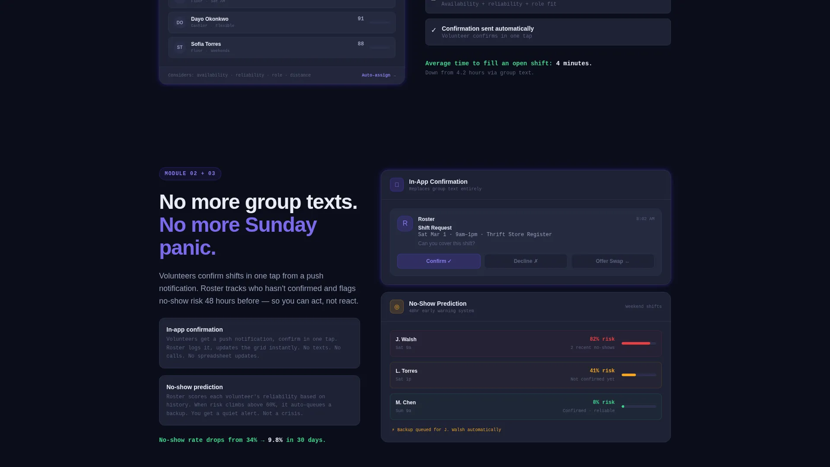
Task: Click the '8:02 AM' timestamp
Action: pos(645,219)
